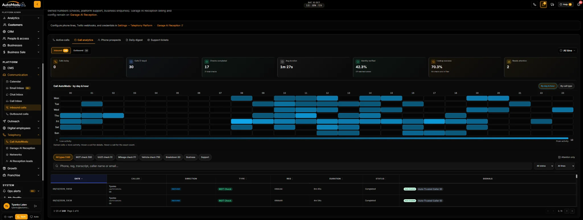Click the activity intensity legend bar

[x=314, y=138]
